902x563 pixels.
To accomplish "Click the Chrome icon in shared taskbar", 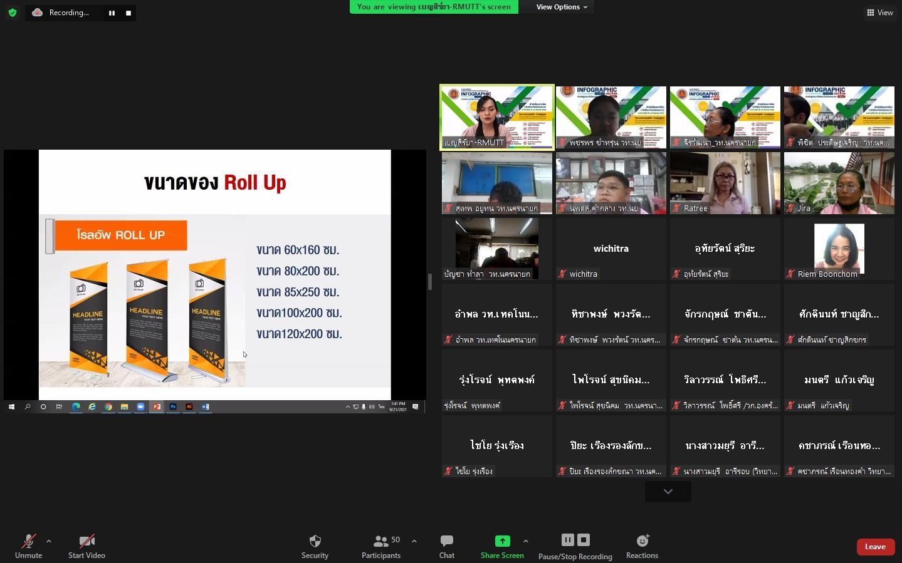I will (108, 407).
